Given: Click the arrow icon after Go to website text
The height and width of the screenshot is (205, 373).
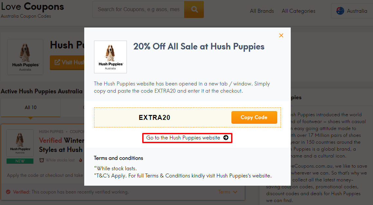Looking at the screenshot, I should (226, 138).
